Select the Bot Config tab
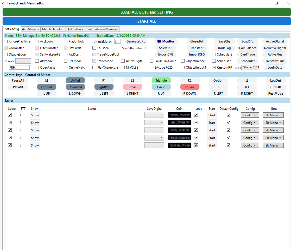The image size is (291, 250). tap(12, 29)
